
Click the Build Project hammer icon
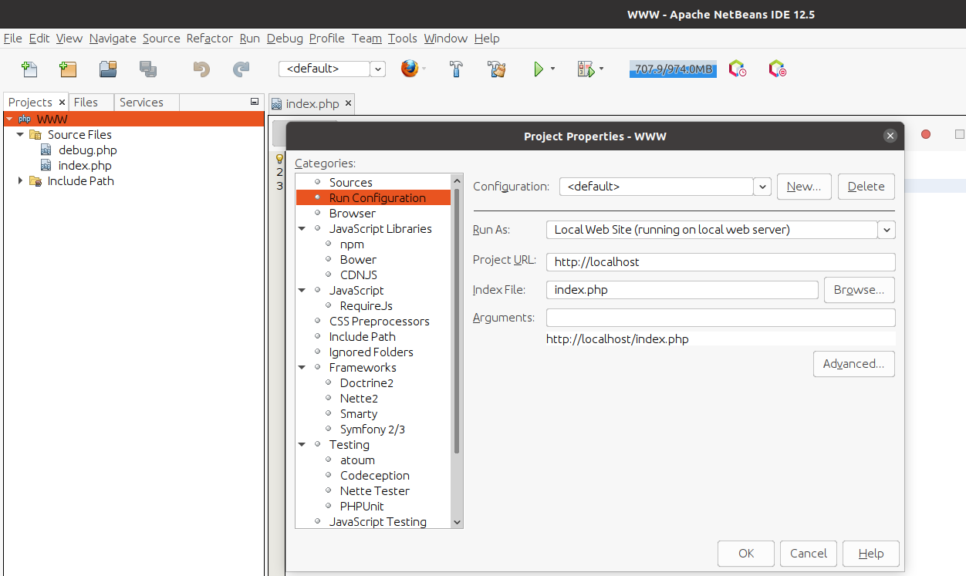point(456,69)
